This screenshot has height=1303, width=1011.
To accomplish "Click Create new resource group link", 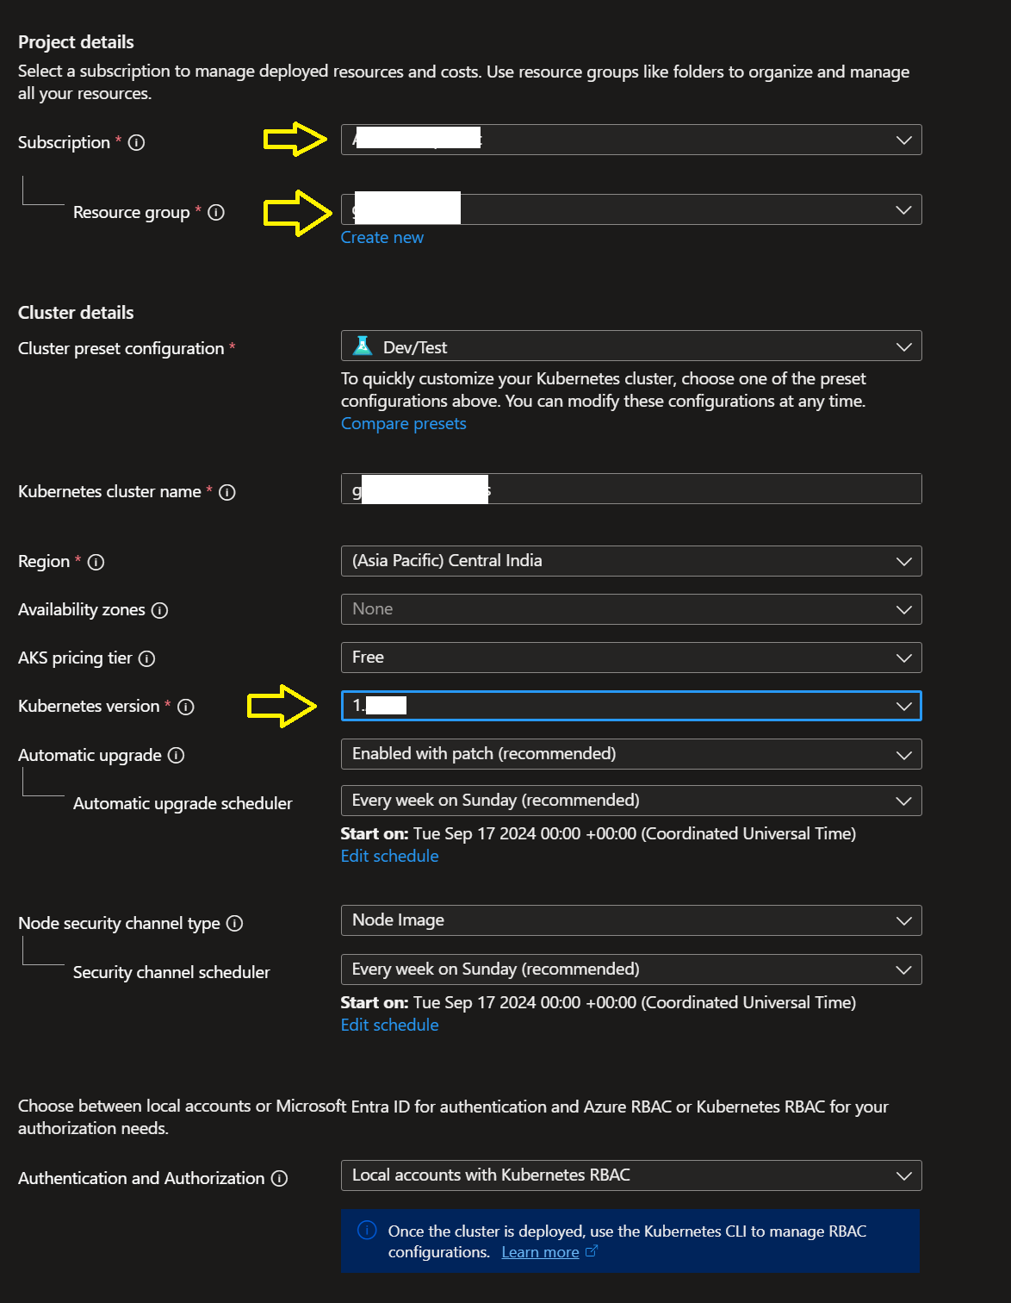I will point(381,238).
